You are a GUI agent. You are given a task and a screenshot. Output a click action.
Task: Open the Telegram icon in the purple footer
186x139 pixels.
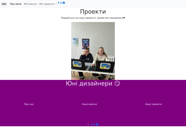click(97, 124)
